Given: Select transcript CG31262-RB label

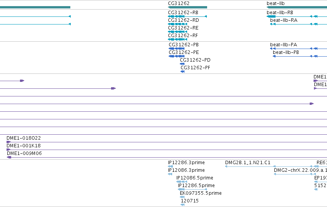Looking at the screenshot, I should pos(183,13).
